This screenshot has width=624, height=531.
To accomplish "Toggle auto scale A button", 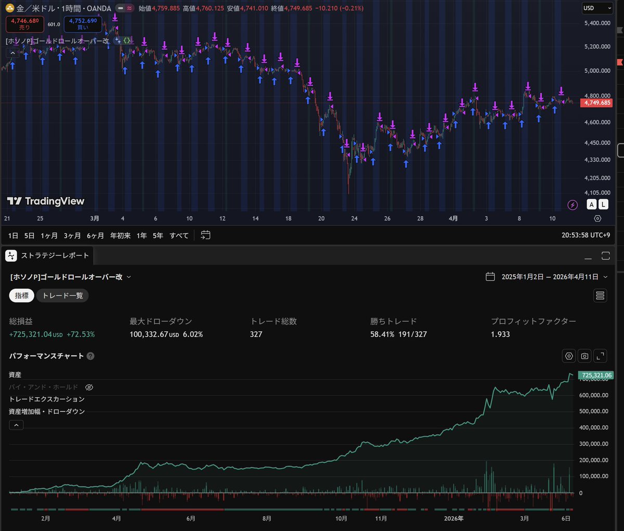I will click(x=591, y=204).
